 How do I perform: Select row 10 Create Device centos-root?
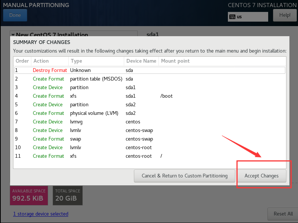150,147
